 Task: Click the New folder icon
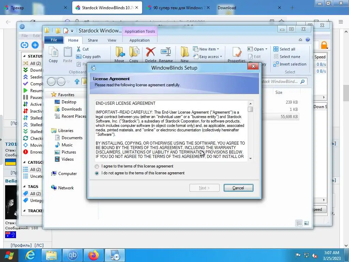click(184, 52)
